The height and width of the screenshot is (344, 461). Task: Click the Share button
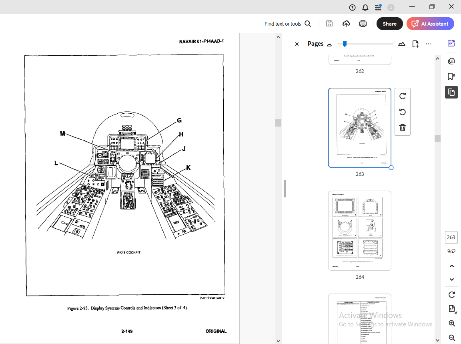[x=389, y=24]
